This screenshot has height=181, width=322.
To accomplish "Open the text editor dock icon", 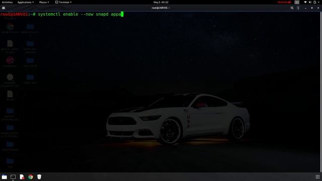I will (22, 177).
